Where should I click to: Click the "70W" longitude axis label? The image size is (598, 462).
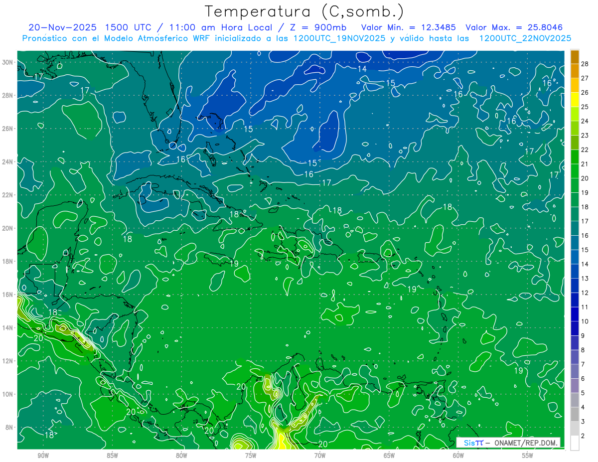point(320,456)
